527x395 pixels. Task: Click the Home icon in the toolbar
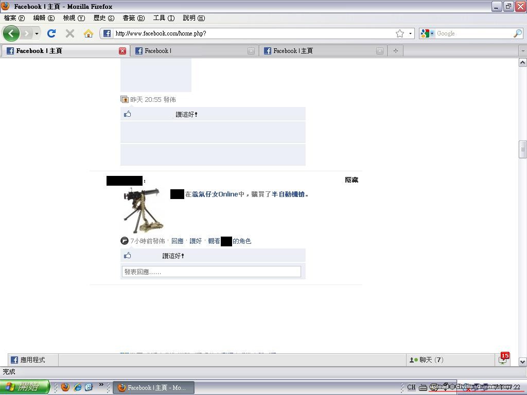89,33
